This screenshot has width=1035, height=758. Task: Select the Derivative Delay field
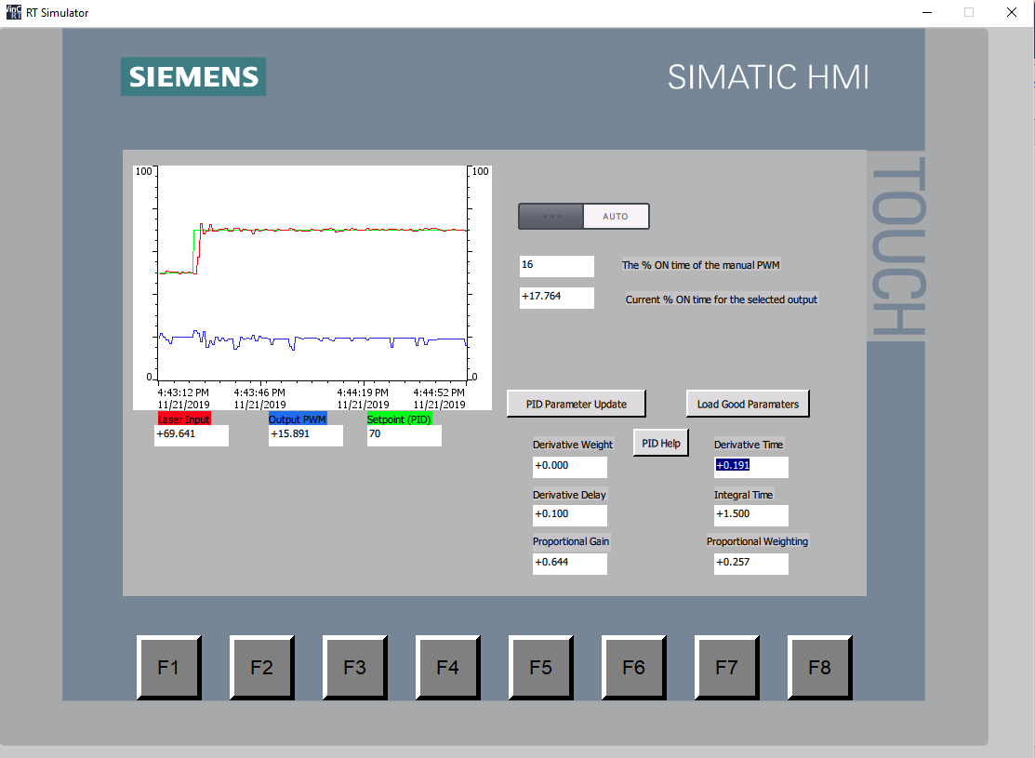point(570,515)
